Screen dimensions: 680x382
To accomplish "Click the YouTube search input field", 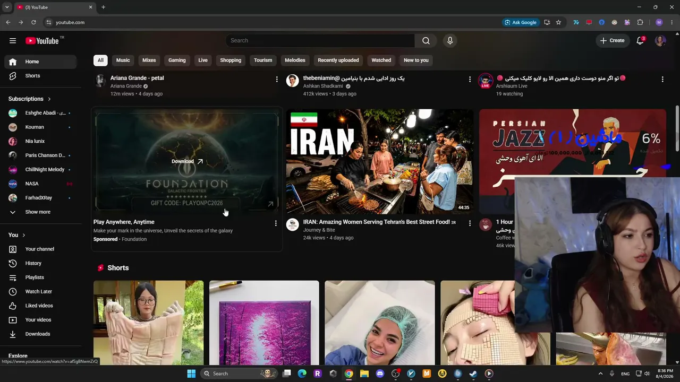I will 321,41.
